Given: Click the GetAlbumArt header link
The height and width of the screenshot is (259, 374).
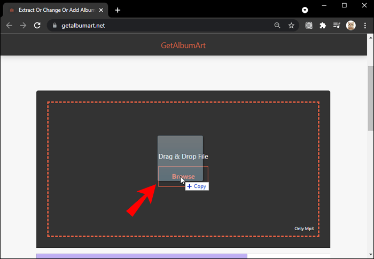Looking at the screenshot, I should pos(183,45).
